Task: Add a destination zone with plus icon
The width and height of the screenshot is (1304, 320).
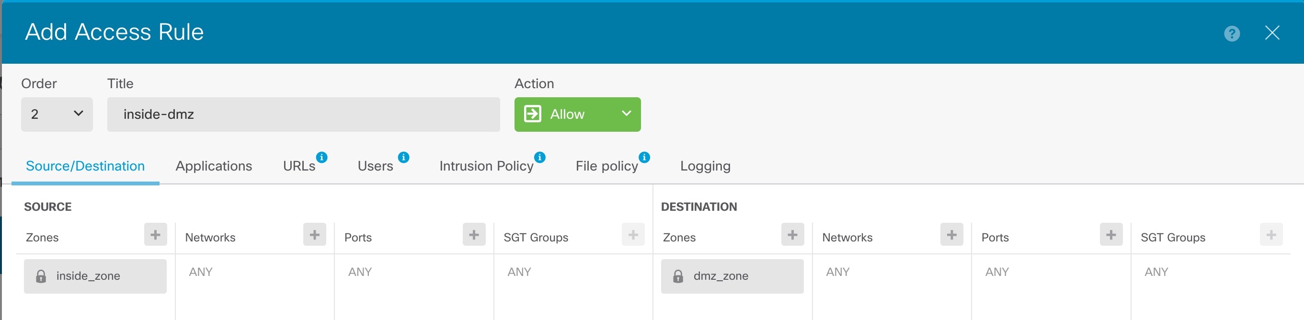Action: 792,235
